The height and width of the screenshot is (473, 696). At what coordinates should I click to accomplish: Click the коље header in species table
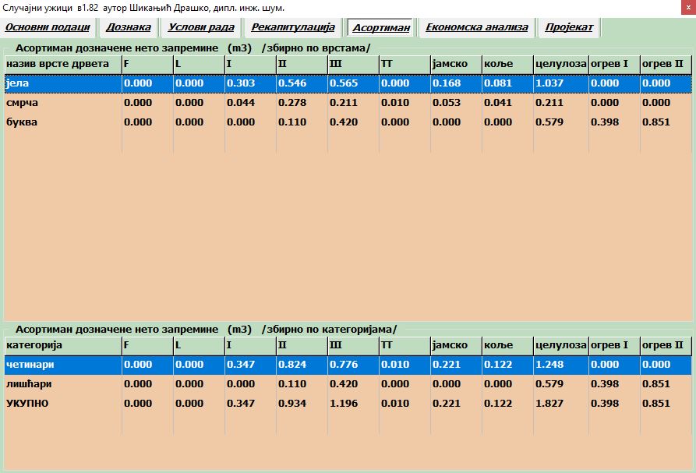coord(507,65)
